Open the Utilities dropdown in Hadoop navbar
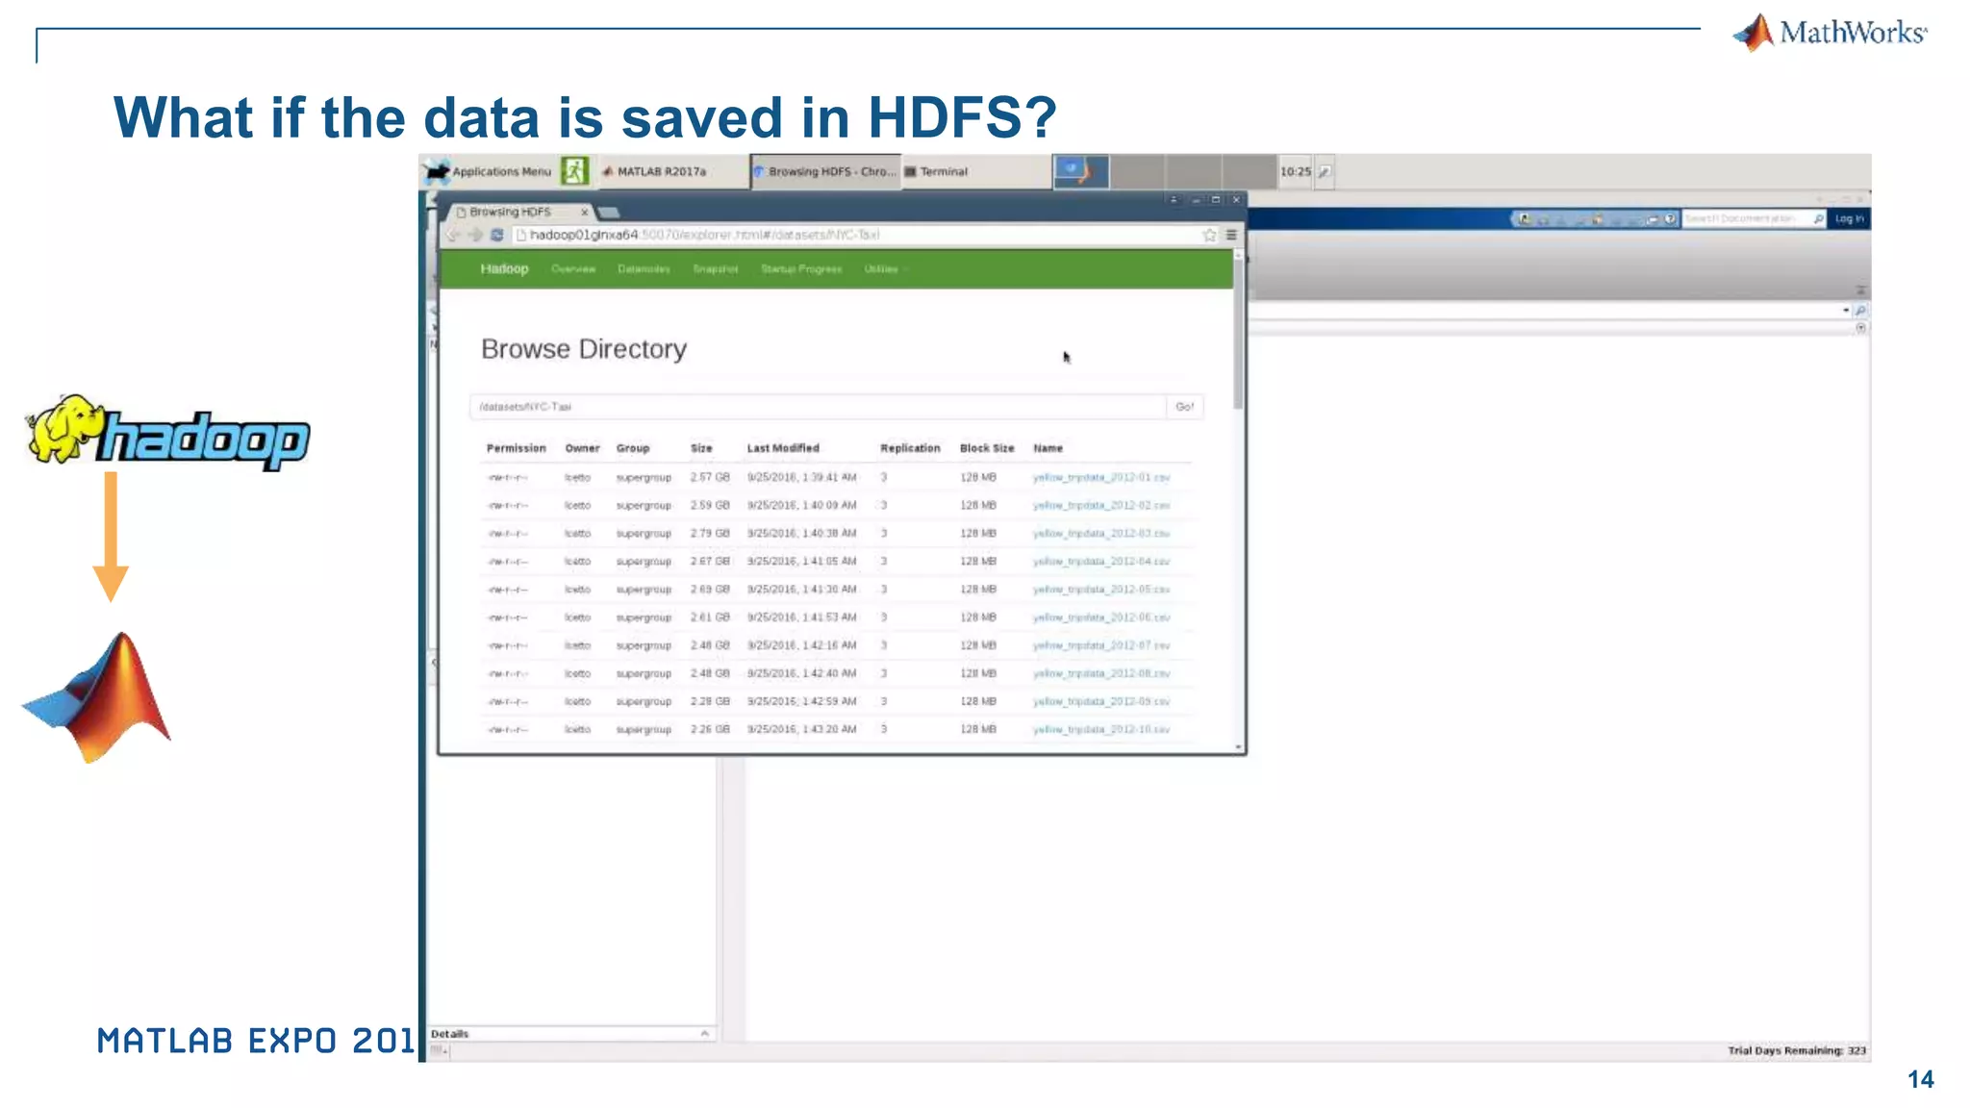The width and height of the screenshot is (1970, 1108). (x=884, y=269)
